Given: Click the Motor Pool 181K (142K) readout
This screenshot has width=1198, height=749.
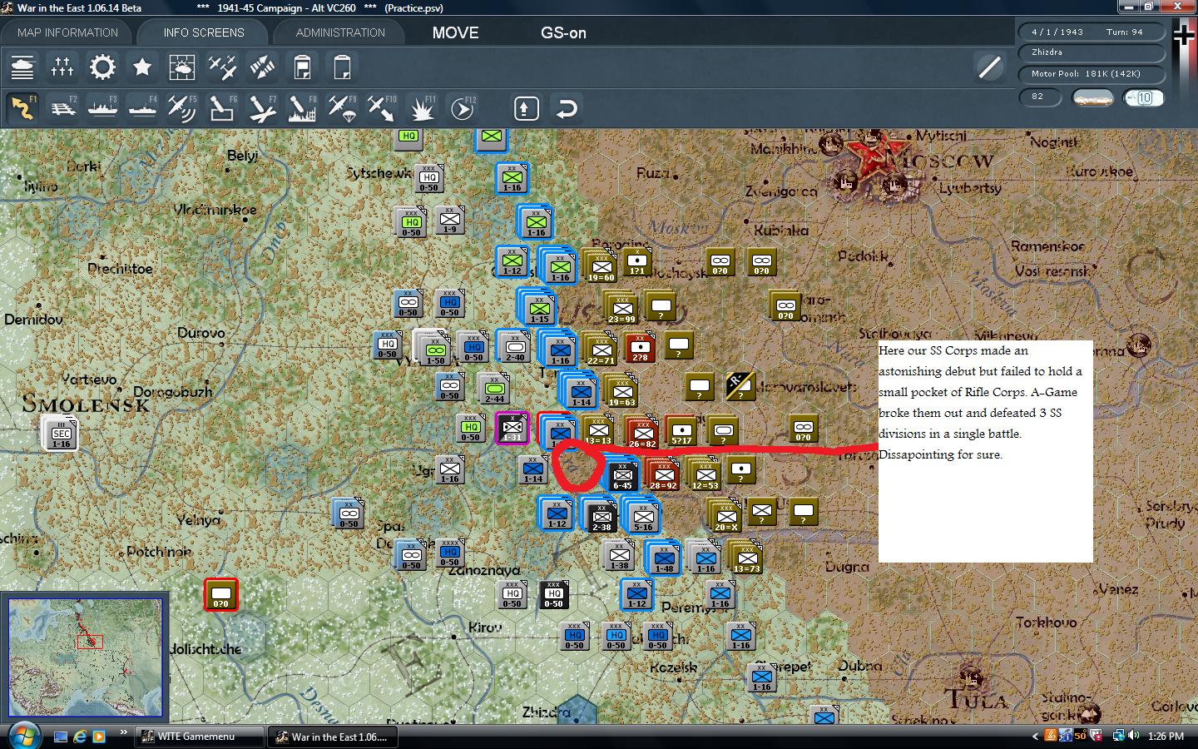Looking at the screenshot, I should coord(1092,74).
